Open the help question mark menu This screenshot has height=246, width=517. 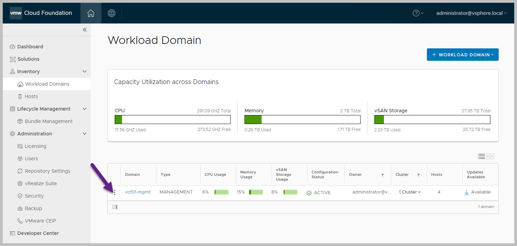418,13
